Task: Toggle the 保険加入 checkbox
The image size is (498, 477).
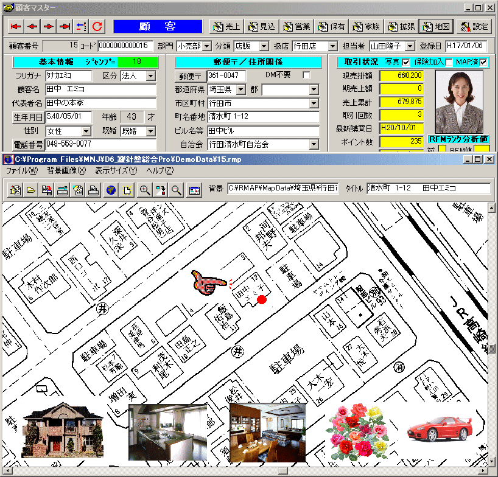Action: (x=449, y=62)
